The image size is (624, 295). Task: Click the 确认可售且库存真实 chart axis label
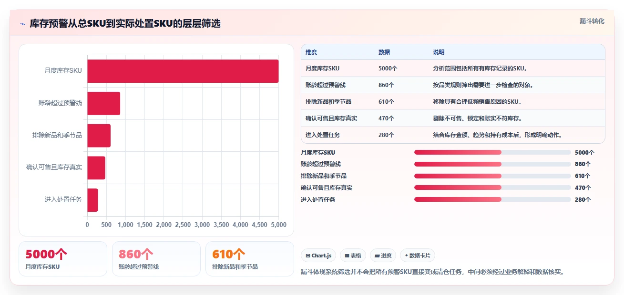tap(54, 167)
